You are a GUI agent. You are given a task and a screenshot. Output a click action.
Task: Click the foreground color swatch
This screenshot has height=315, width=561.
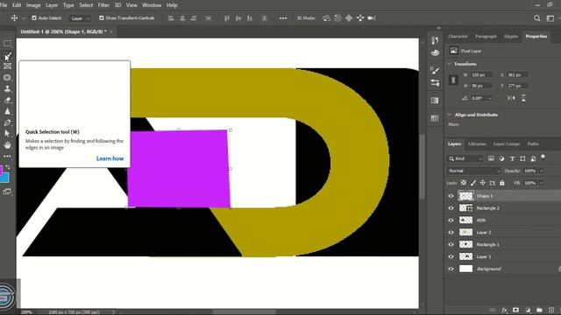[1, 170]
